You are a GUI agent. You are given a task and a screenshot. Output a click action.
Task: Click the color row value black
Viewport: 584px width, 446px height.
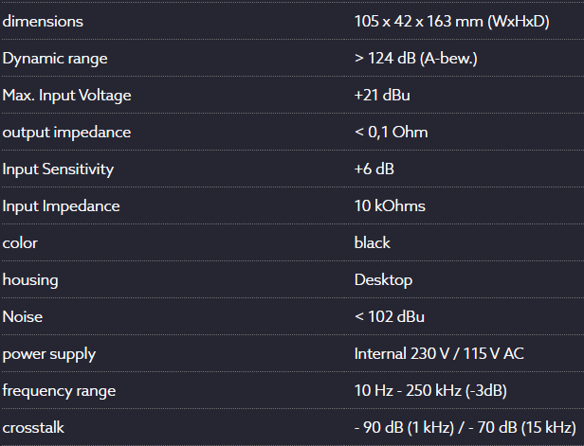tap(372, 243)
